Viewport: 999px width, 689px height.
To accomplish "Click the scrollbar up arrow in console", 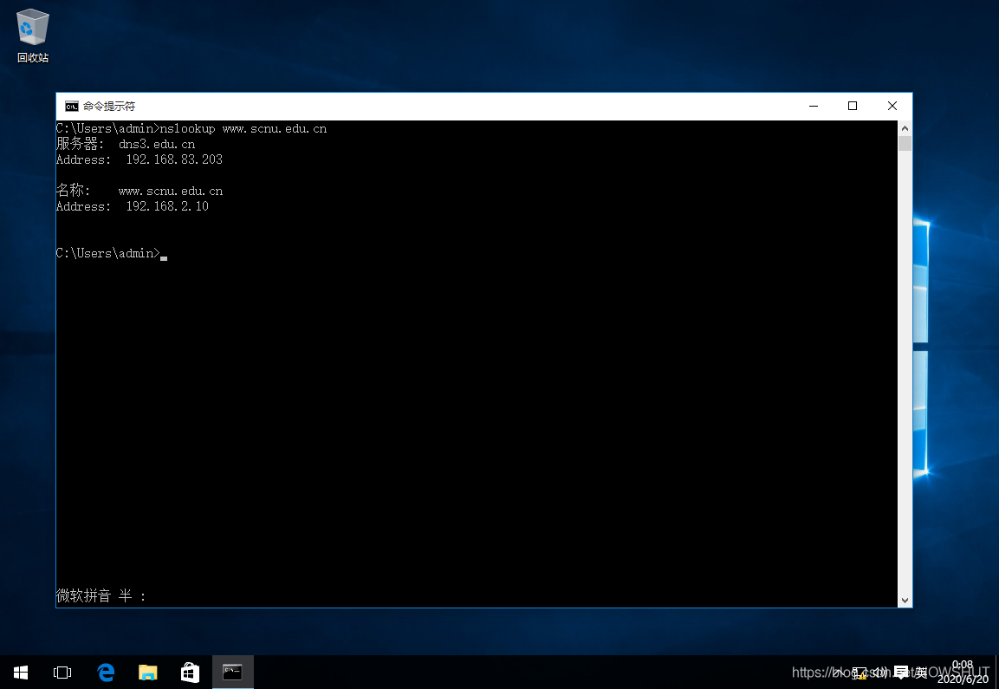I will click(905, 128).
